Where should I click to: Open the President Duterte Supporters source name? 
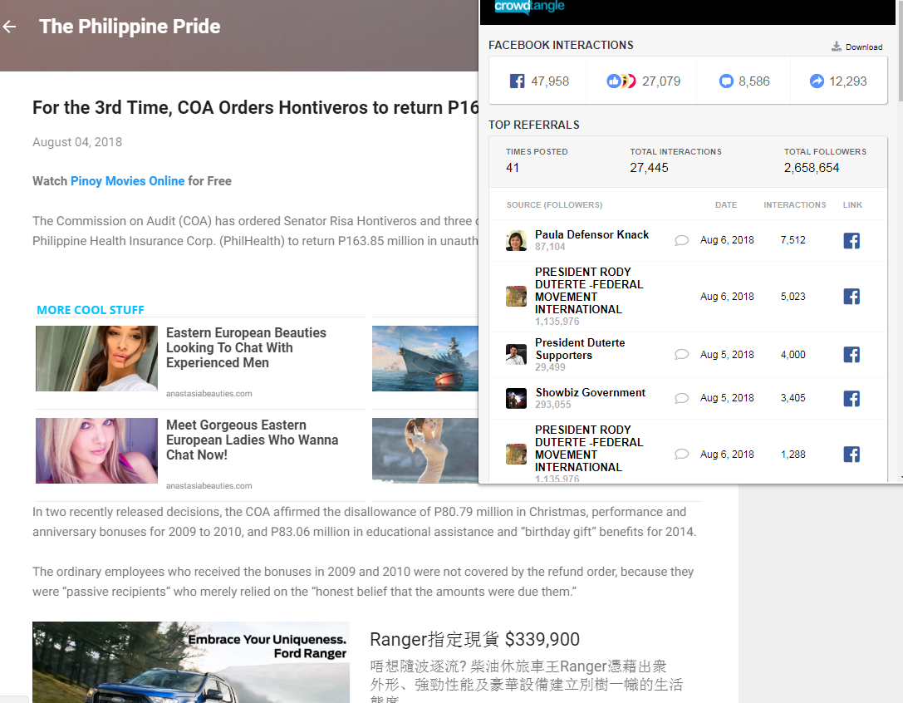click(x=580, y=349)
